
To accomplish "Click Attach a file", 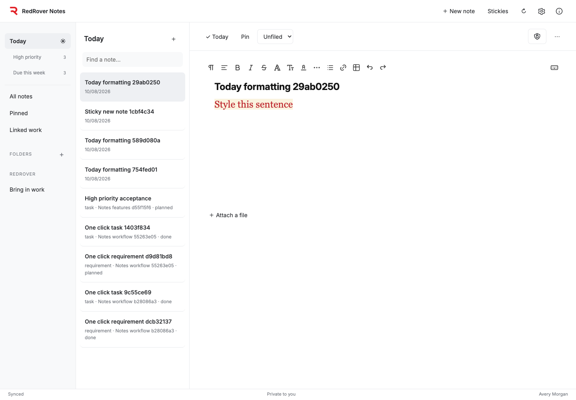I will tap(228, 215).
